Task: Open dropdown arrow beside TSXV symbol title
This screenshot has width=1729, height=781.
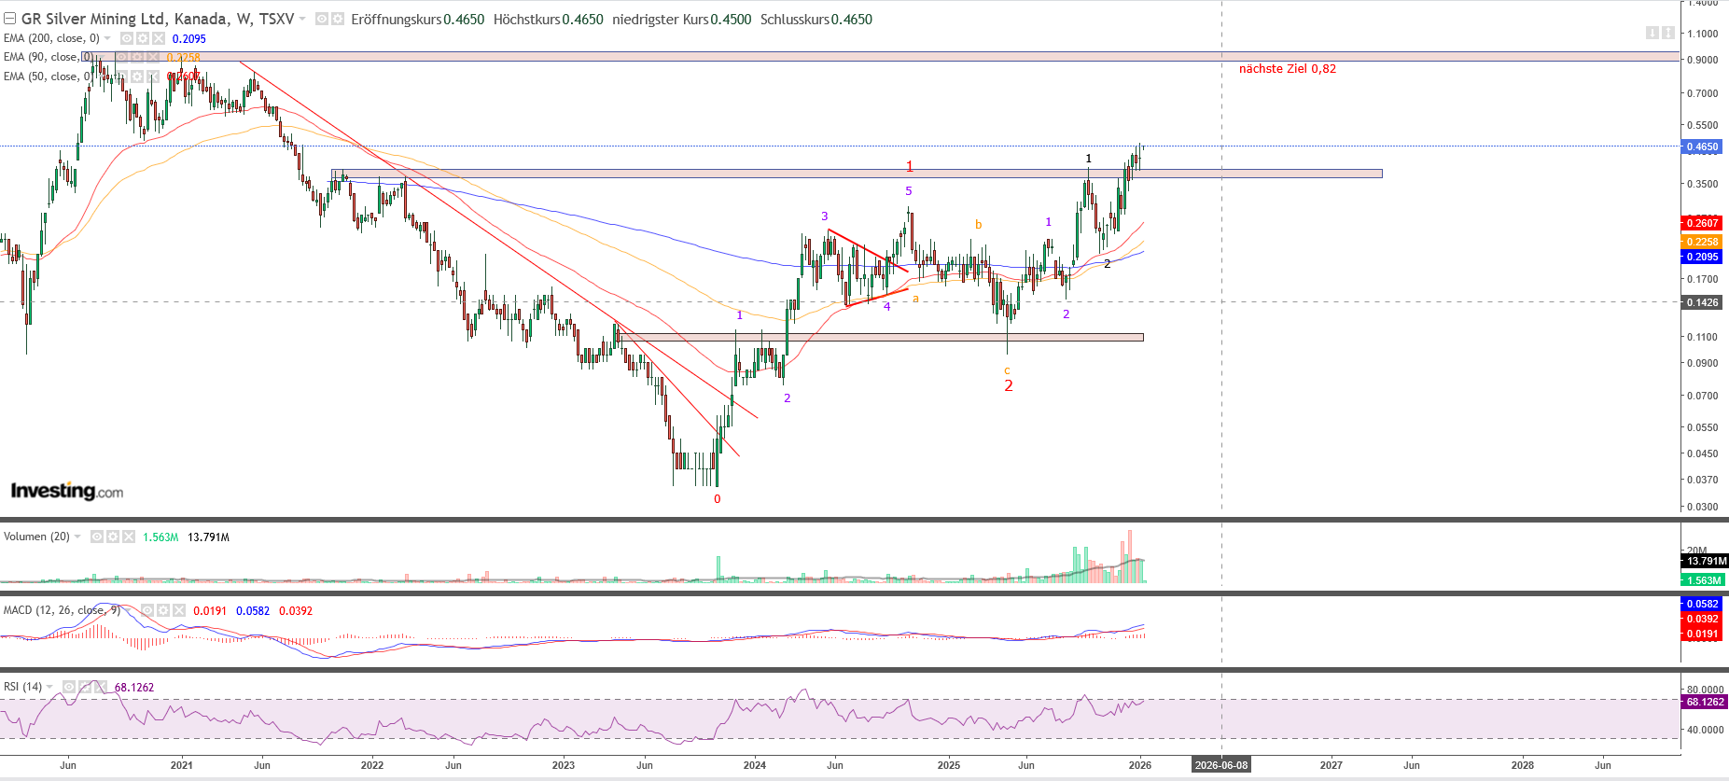Action: tap(302, 19)
